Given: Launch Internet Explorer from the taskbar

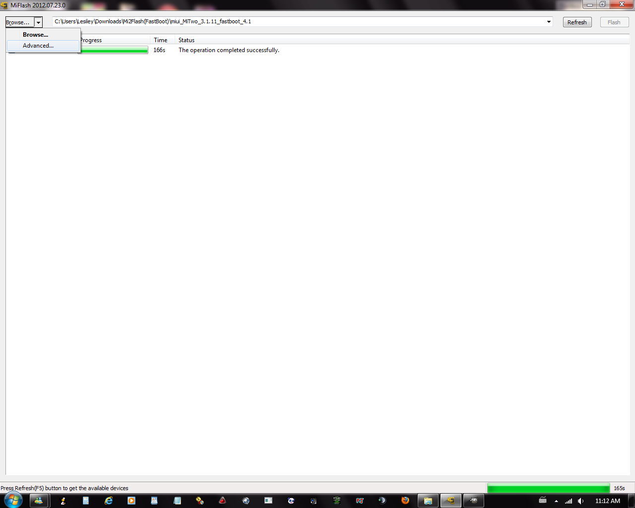Looking at the screenshot, I should pos(109,501).
